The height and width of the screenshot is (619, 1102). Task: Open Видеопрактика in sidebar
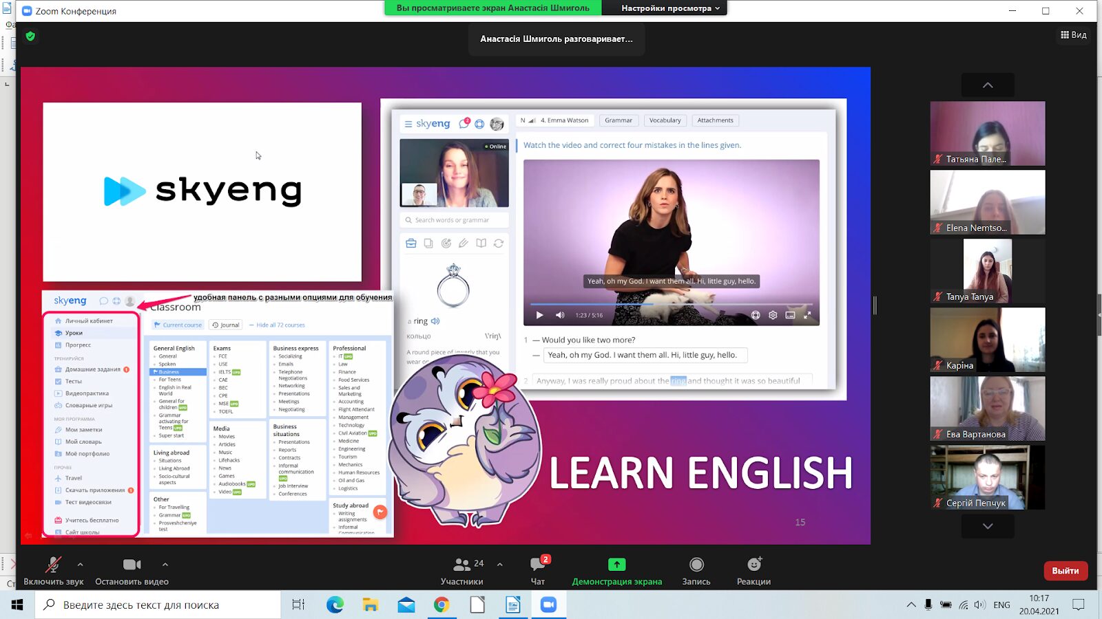click(x=87, y=393)
